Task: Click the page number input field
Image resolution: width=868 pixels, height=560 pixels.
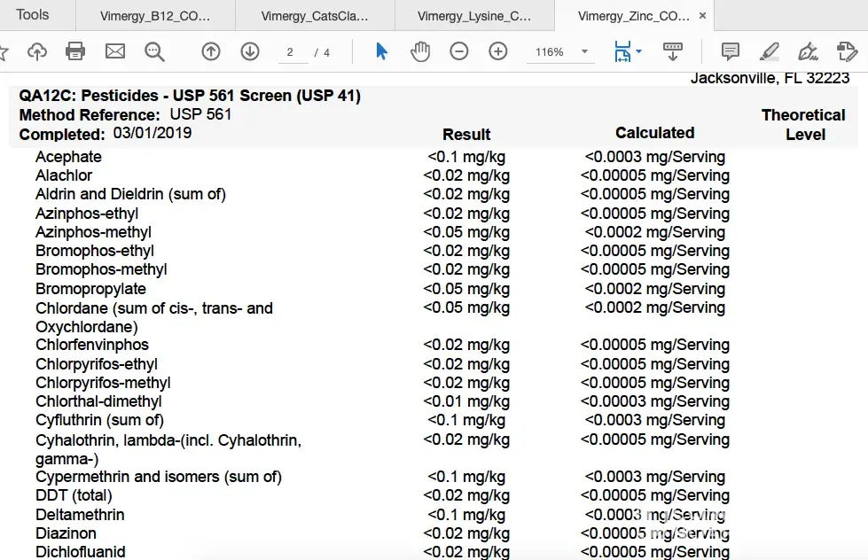Action: (290, 52)
